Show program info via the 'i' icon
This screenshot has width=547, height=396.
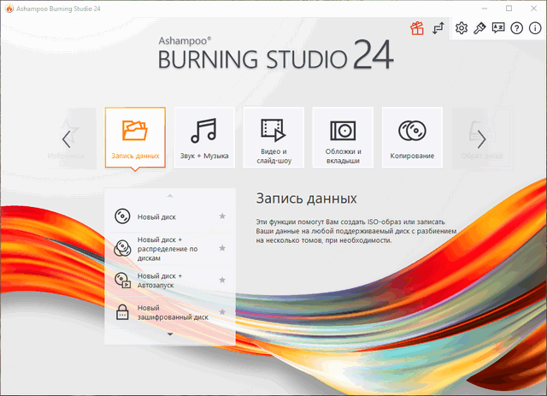click(534, 28)
